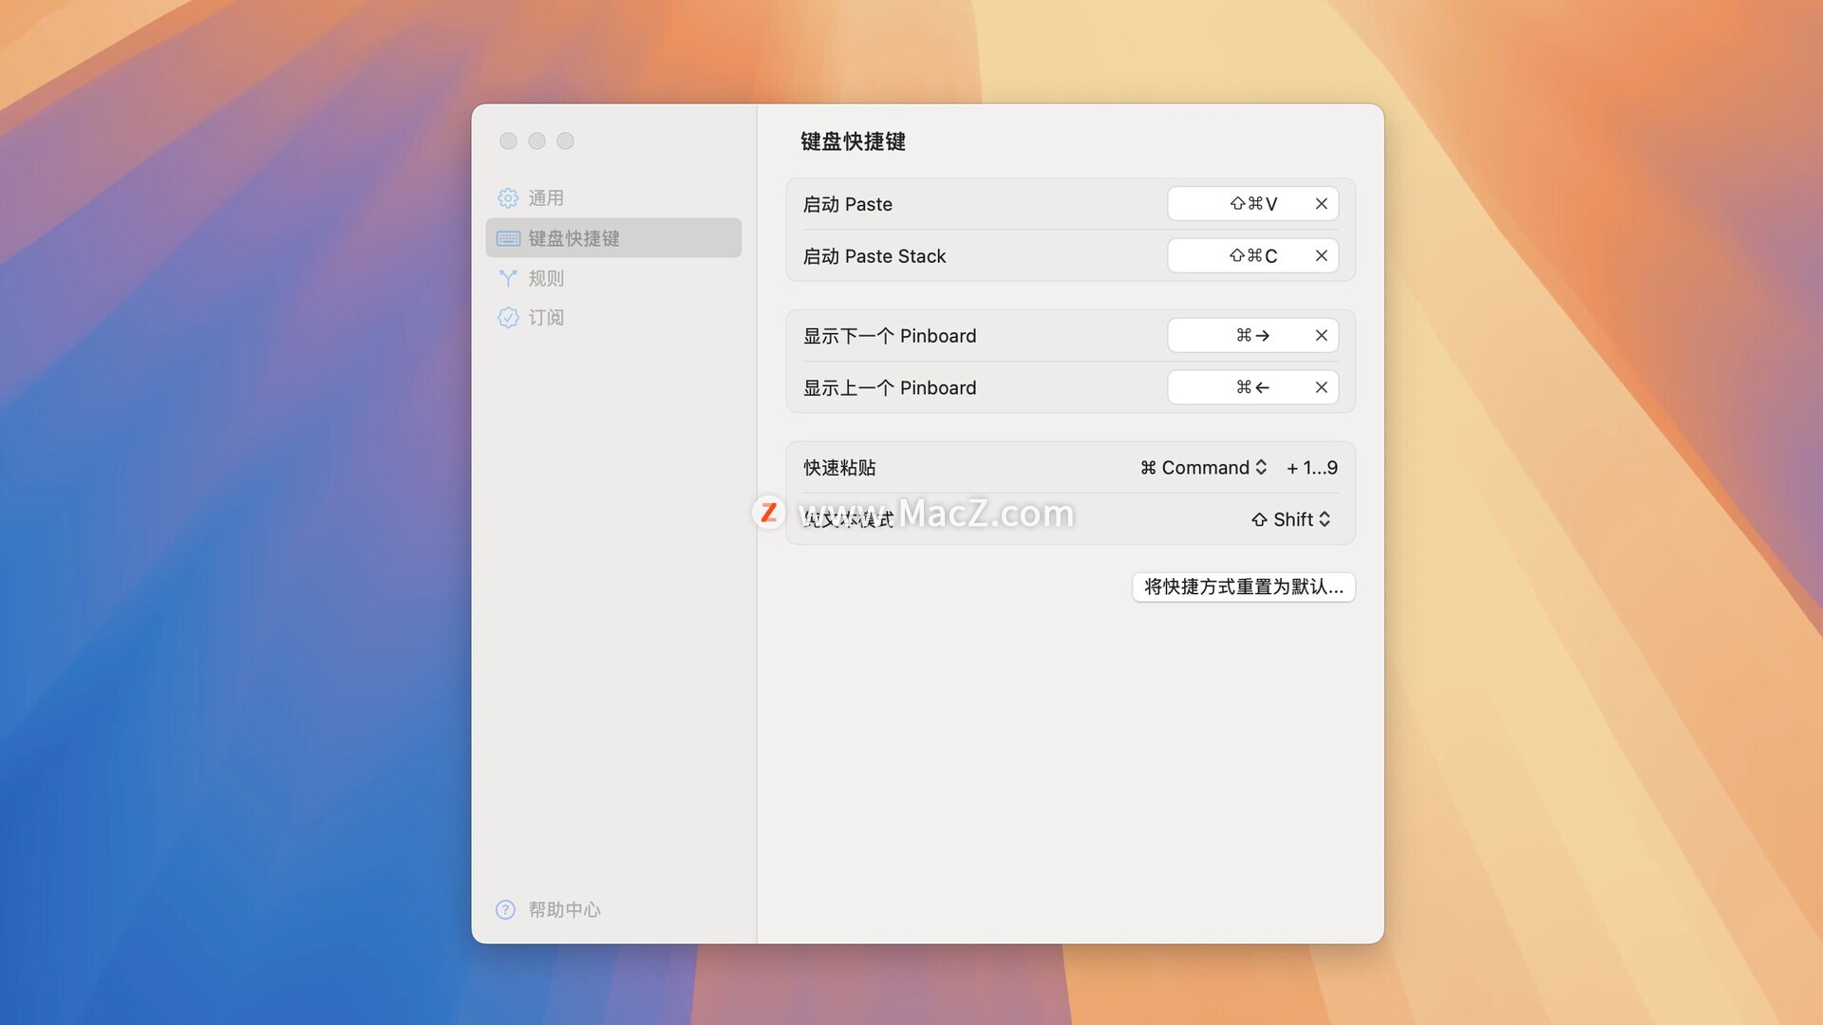Open the ⇧ Shift modifier dropdown

click(1290, 519)
